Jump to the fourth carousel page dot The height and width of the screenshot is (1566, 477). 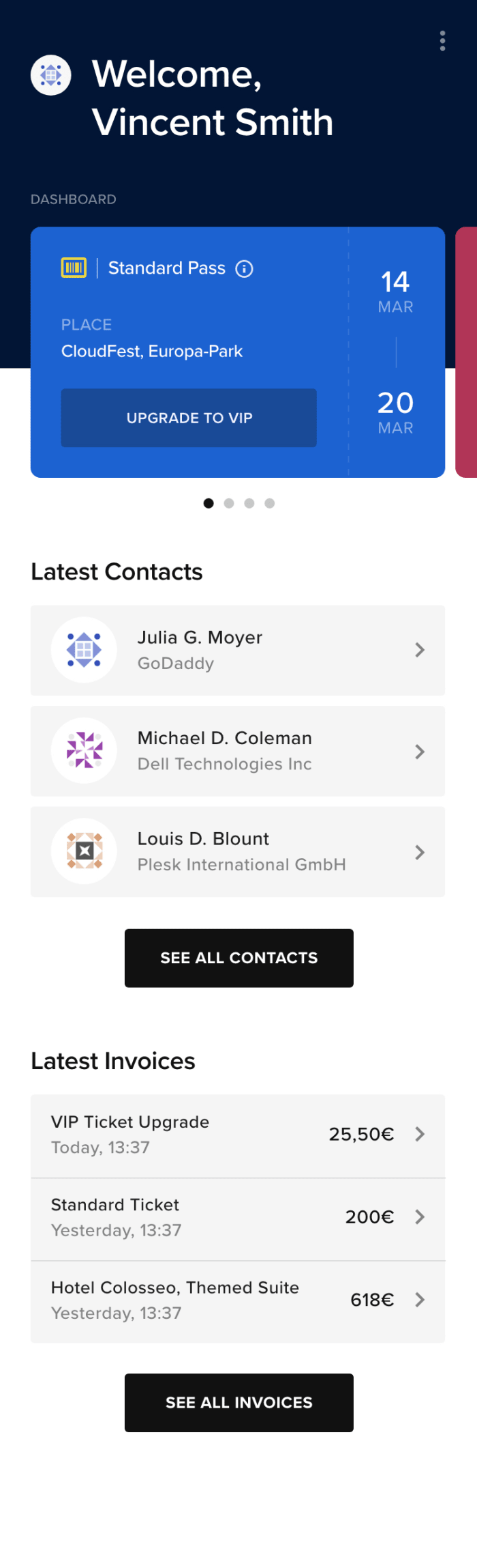(x=270, y=503)
